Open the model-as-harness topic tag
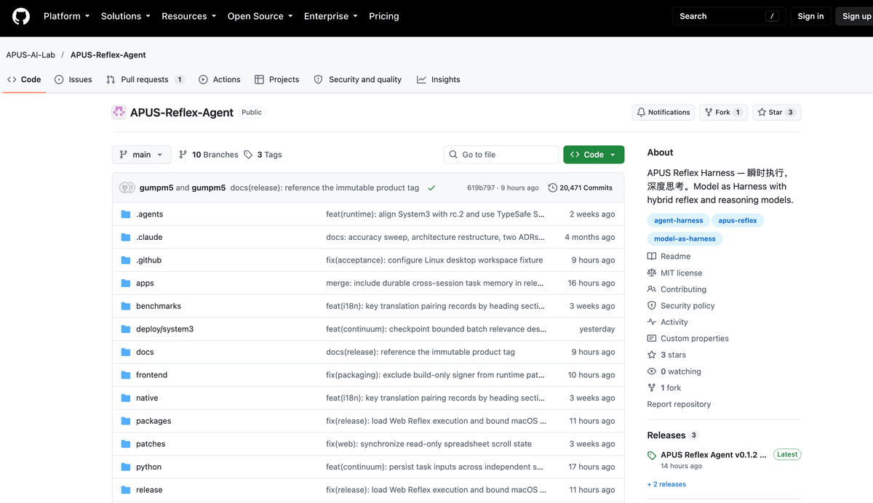The height and width of the screenshot is (503, 873). coord(685,238)
